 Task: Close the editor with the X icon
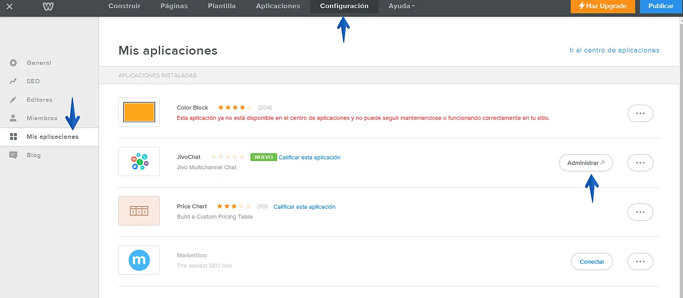point(9,6)
